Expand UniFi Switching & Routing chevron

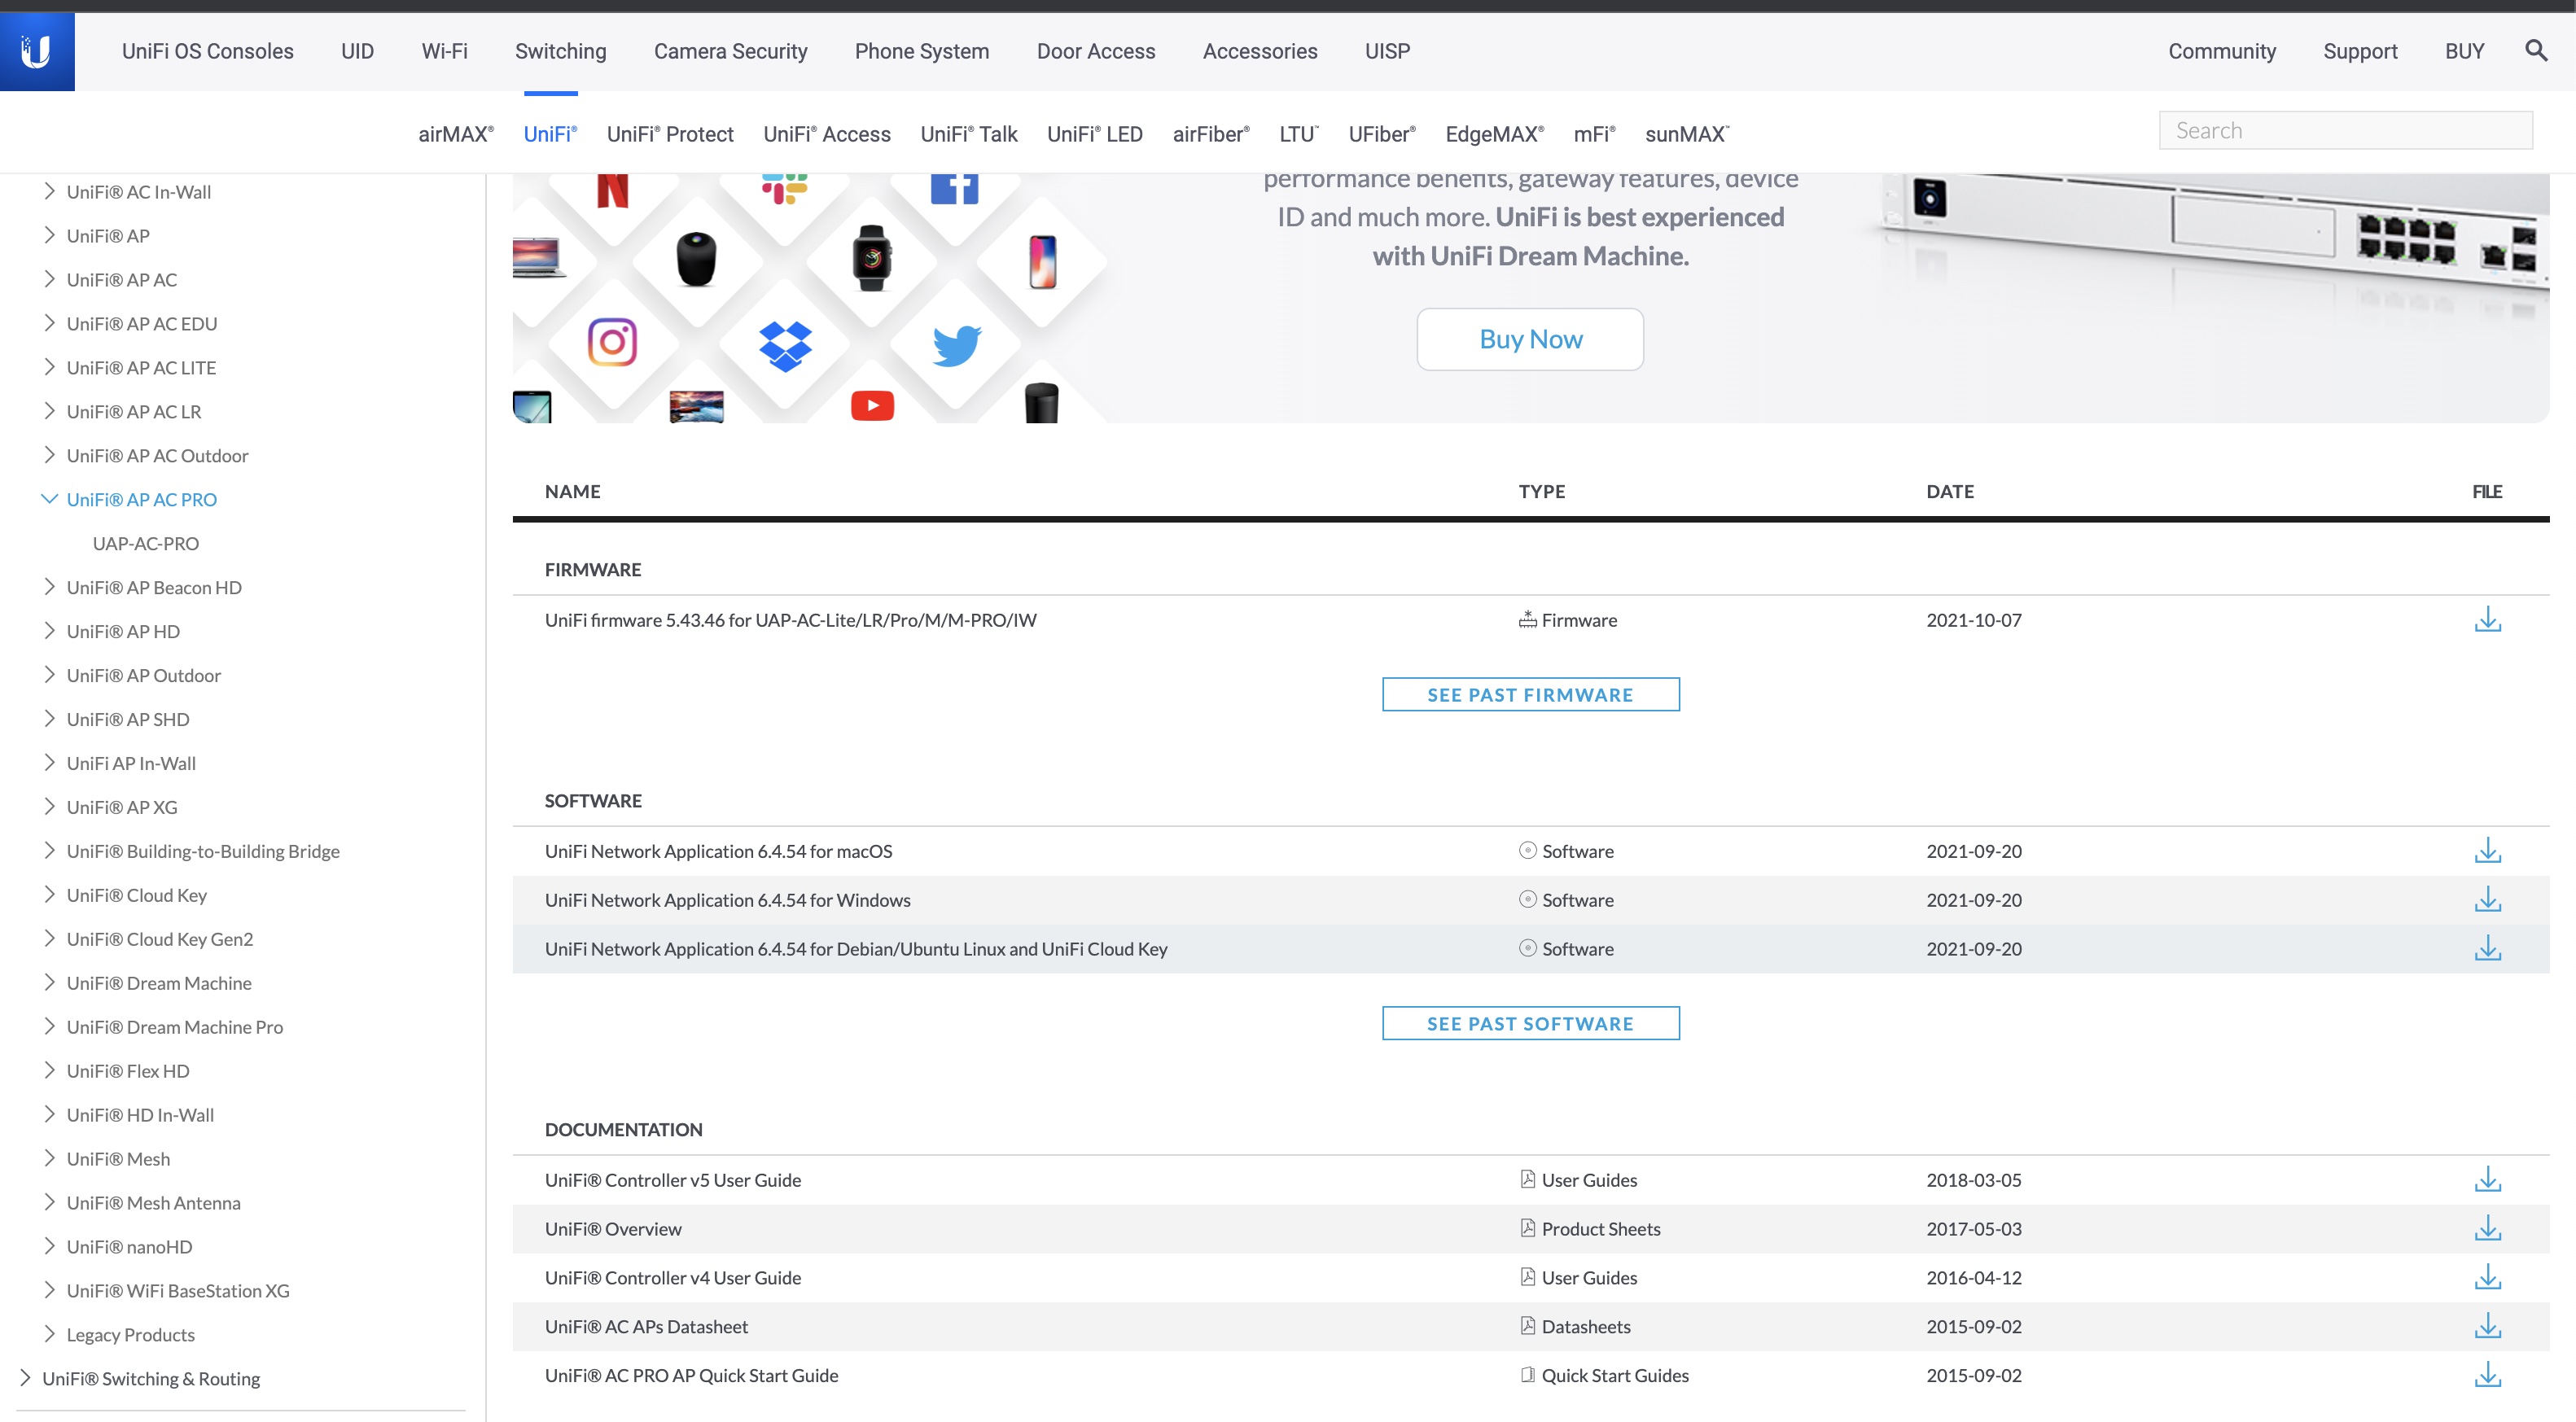point(25,1379)
